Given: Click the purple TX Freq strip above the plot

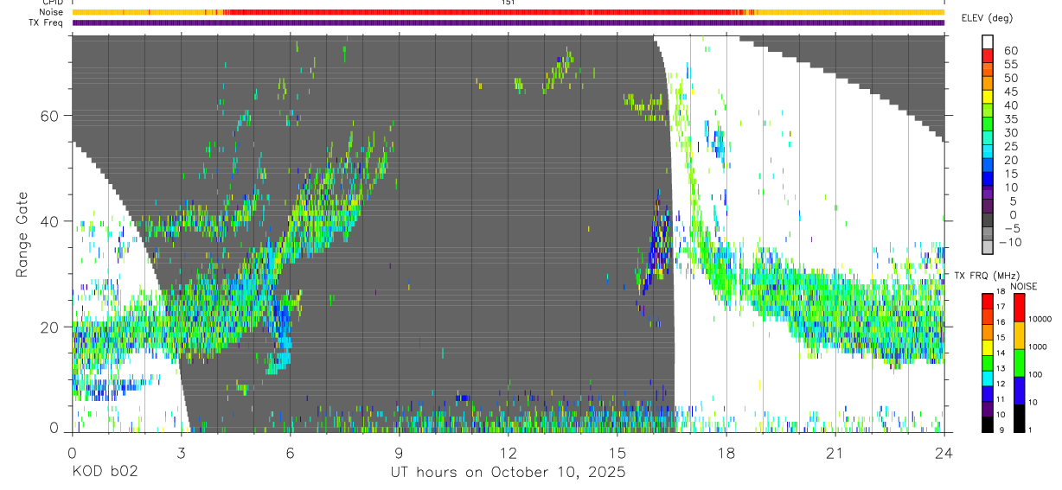Looking at the screenshot, I should click(508, 22).
